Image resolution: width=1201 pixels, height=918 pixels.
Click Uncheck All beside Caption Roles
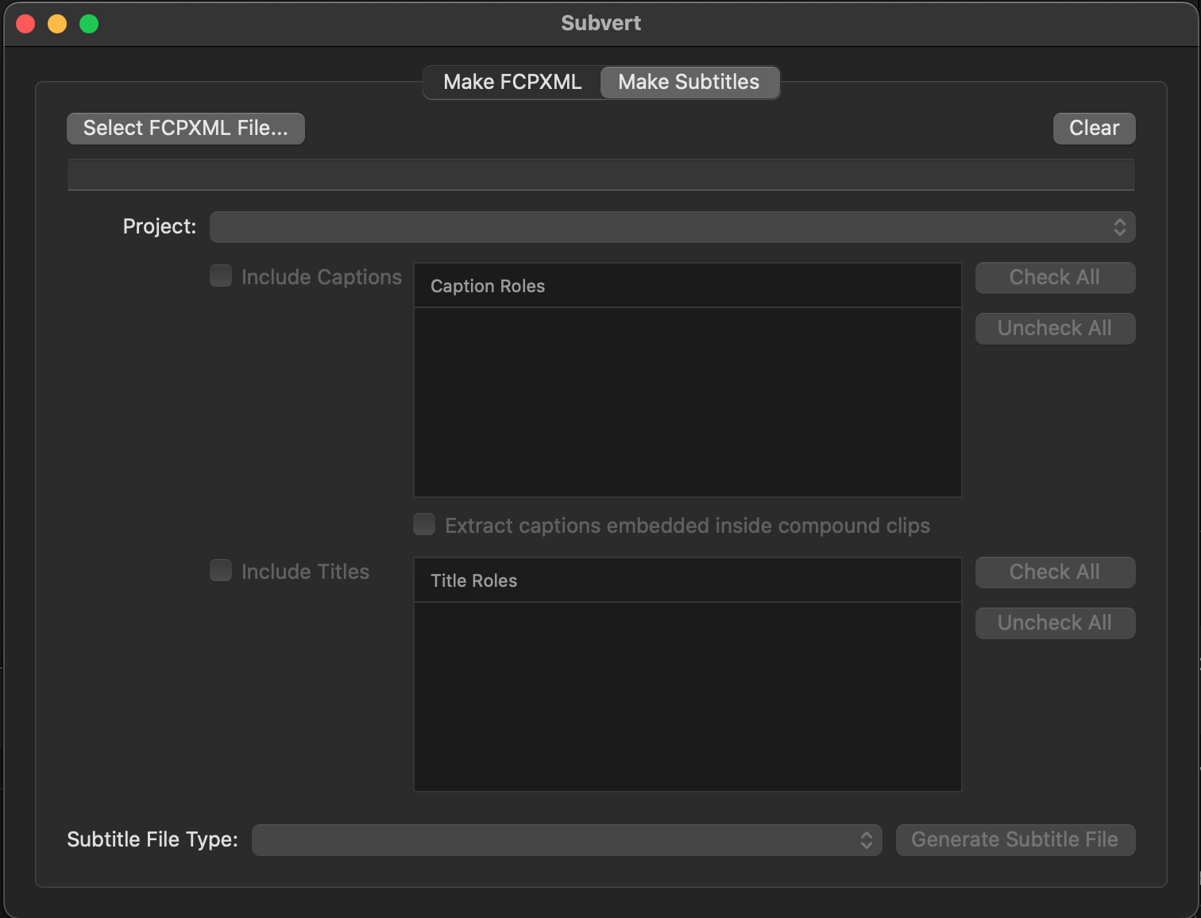click(x=1055, y=329)
